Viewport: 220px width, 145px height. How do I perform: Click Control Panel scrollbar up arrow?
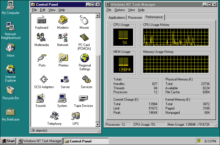point(98,16)
